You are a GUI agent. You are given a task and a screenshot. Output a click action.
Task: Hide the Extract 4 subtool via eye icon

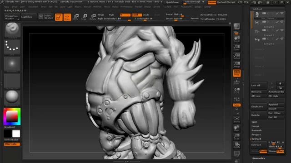pyautogui.click(x=282, y=22)
